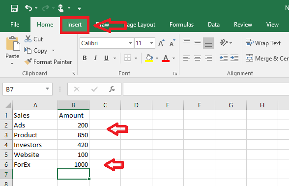Image resolution: width=289 pixels, height=186 pixels.
Task: Select row 4 header
Action: click(x=6, y=145)
